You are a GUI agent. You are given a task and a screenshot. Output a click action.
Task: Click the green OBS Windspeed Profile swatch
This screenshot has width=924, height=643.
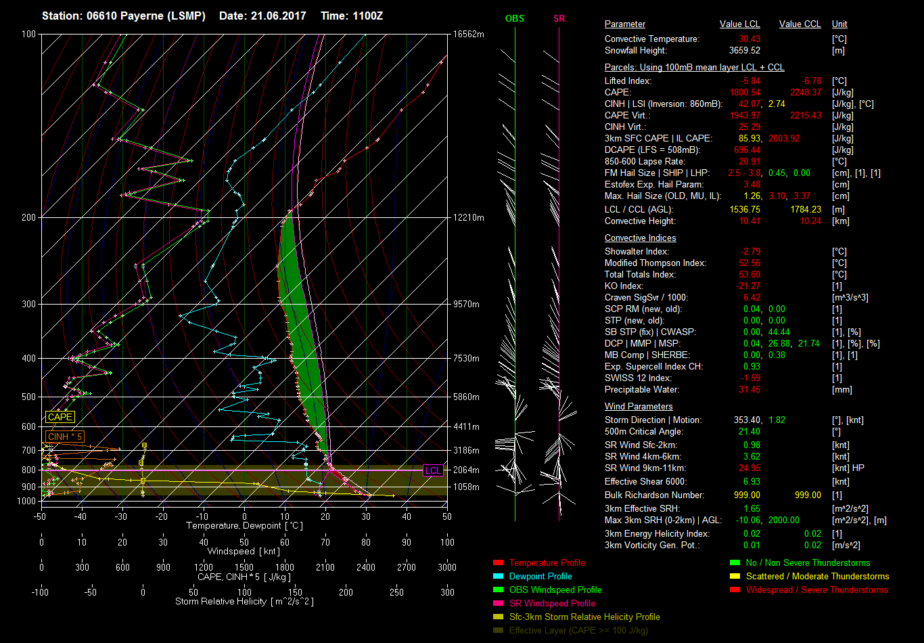499,590
